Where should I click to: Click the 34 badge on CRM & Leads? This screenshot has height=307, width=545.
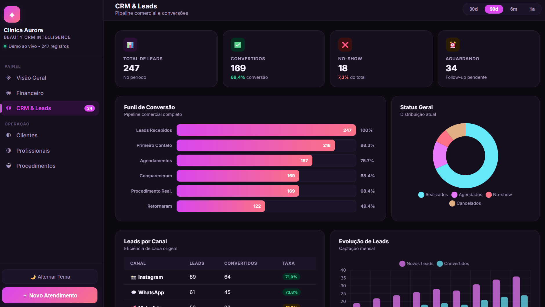coord(90,108)
